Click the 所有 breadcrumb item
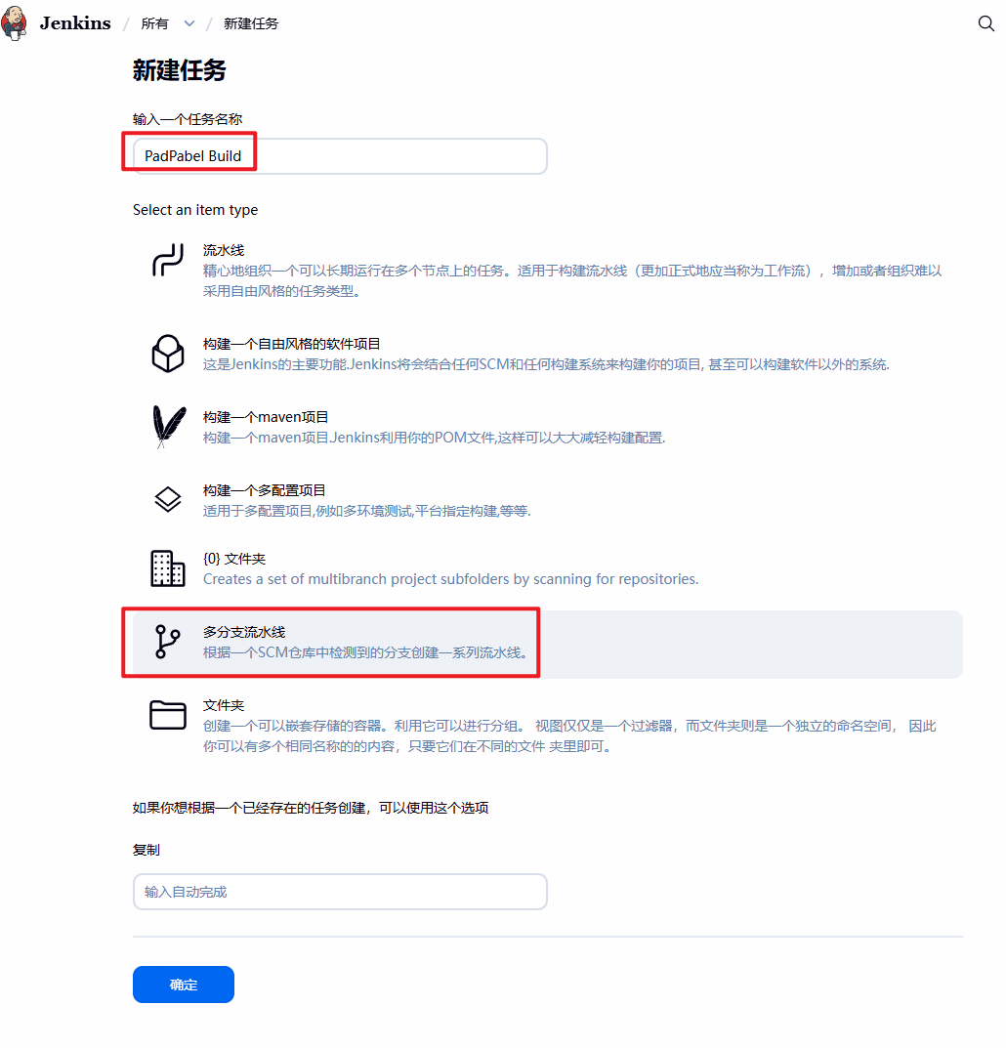The image size is (1006, 1048). click(154, 23)
